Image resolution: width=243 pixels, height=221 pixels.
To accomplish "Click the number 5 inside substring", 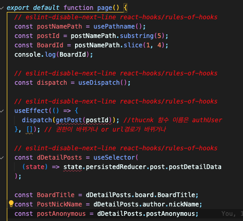I will pos(159,36).
